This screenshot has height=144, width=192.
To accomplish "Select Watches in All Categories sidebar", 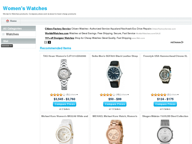I will coord(12,34).
